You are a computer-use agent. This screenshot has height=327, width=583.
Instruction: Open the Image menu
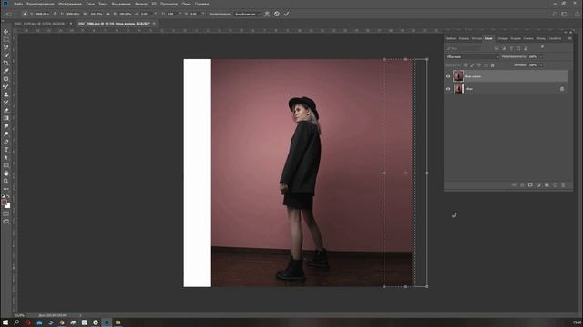(x=70, y=4)
